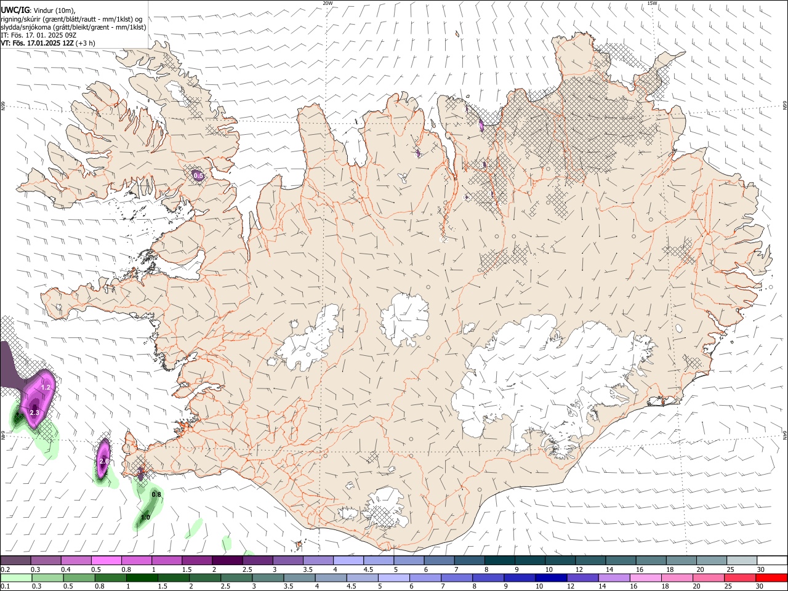788x591 pixels.
Task: Click the 'IT: Fös. 17. 01. 2025 09Z' line
Action: click(38, 35)
